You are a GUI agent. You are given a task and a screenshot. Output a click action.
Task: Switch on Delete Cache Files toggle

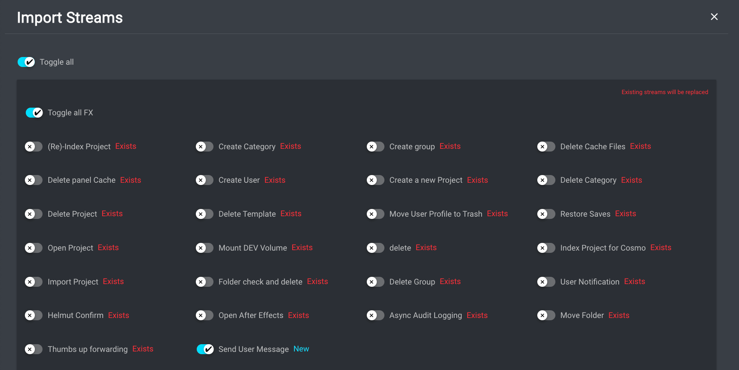[546, 147]
